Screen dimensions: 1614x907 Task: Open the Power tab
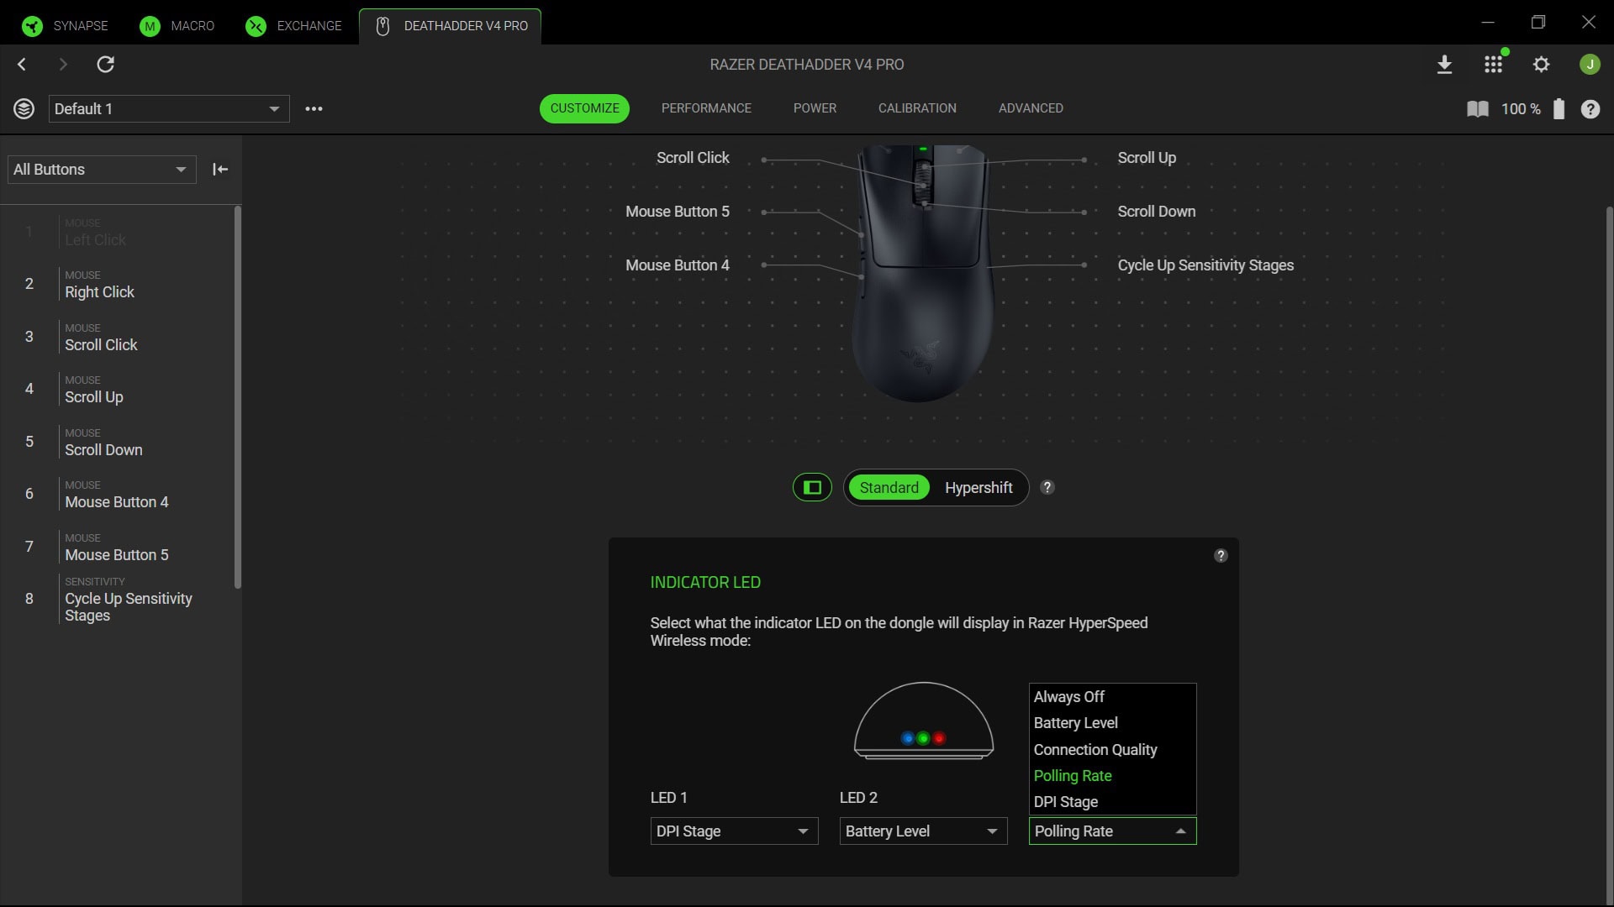click(815, 108)
